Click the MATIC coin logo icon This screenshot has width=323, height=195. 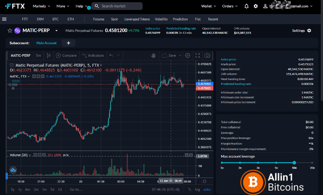point(17,31)
